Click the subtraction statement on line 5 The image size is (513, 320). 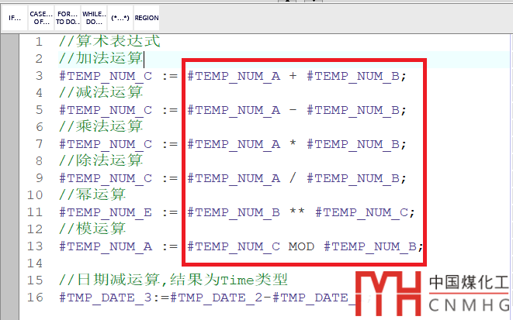(x=233, y=110)
